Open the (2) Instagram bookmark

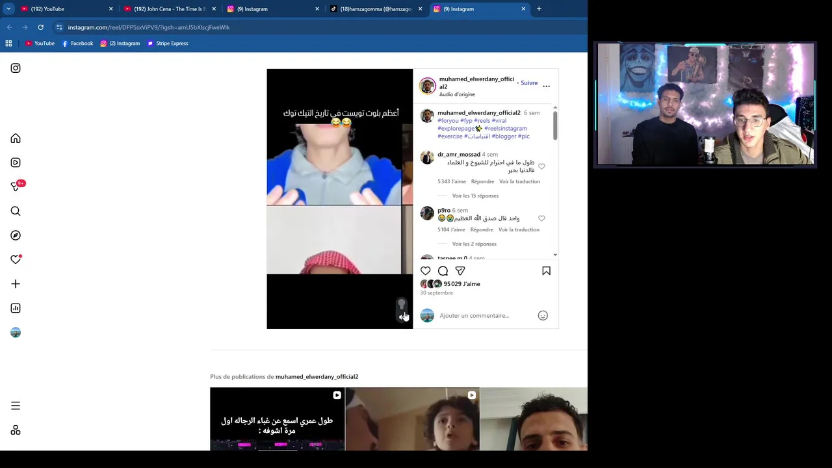(x=120, y=44)
